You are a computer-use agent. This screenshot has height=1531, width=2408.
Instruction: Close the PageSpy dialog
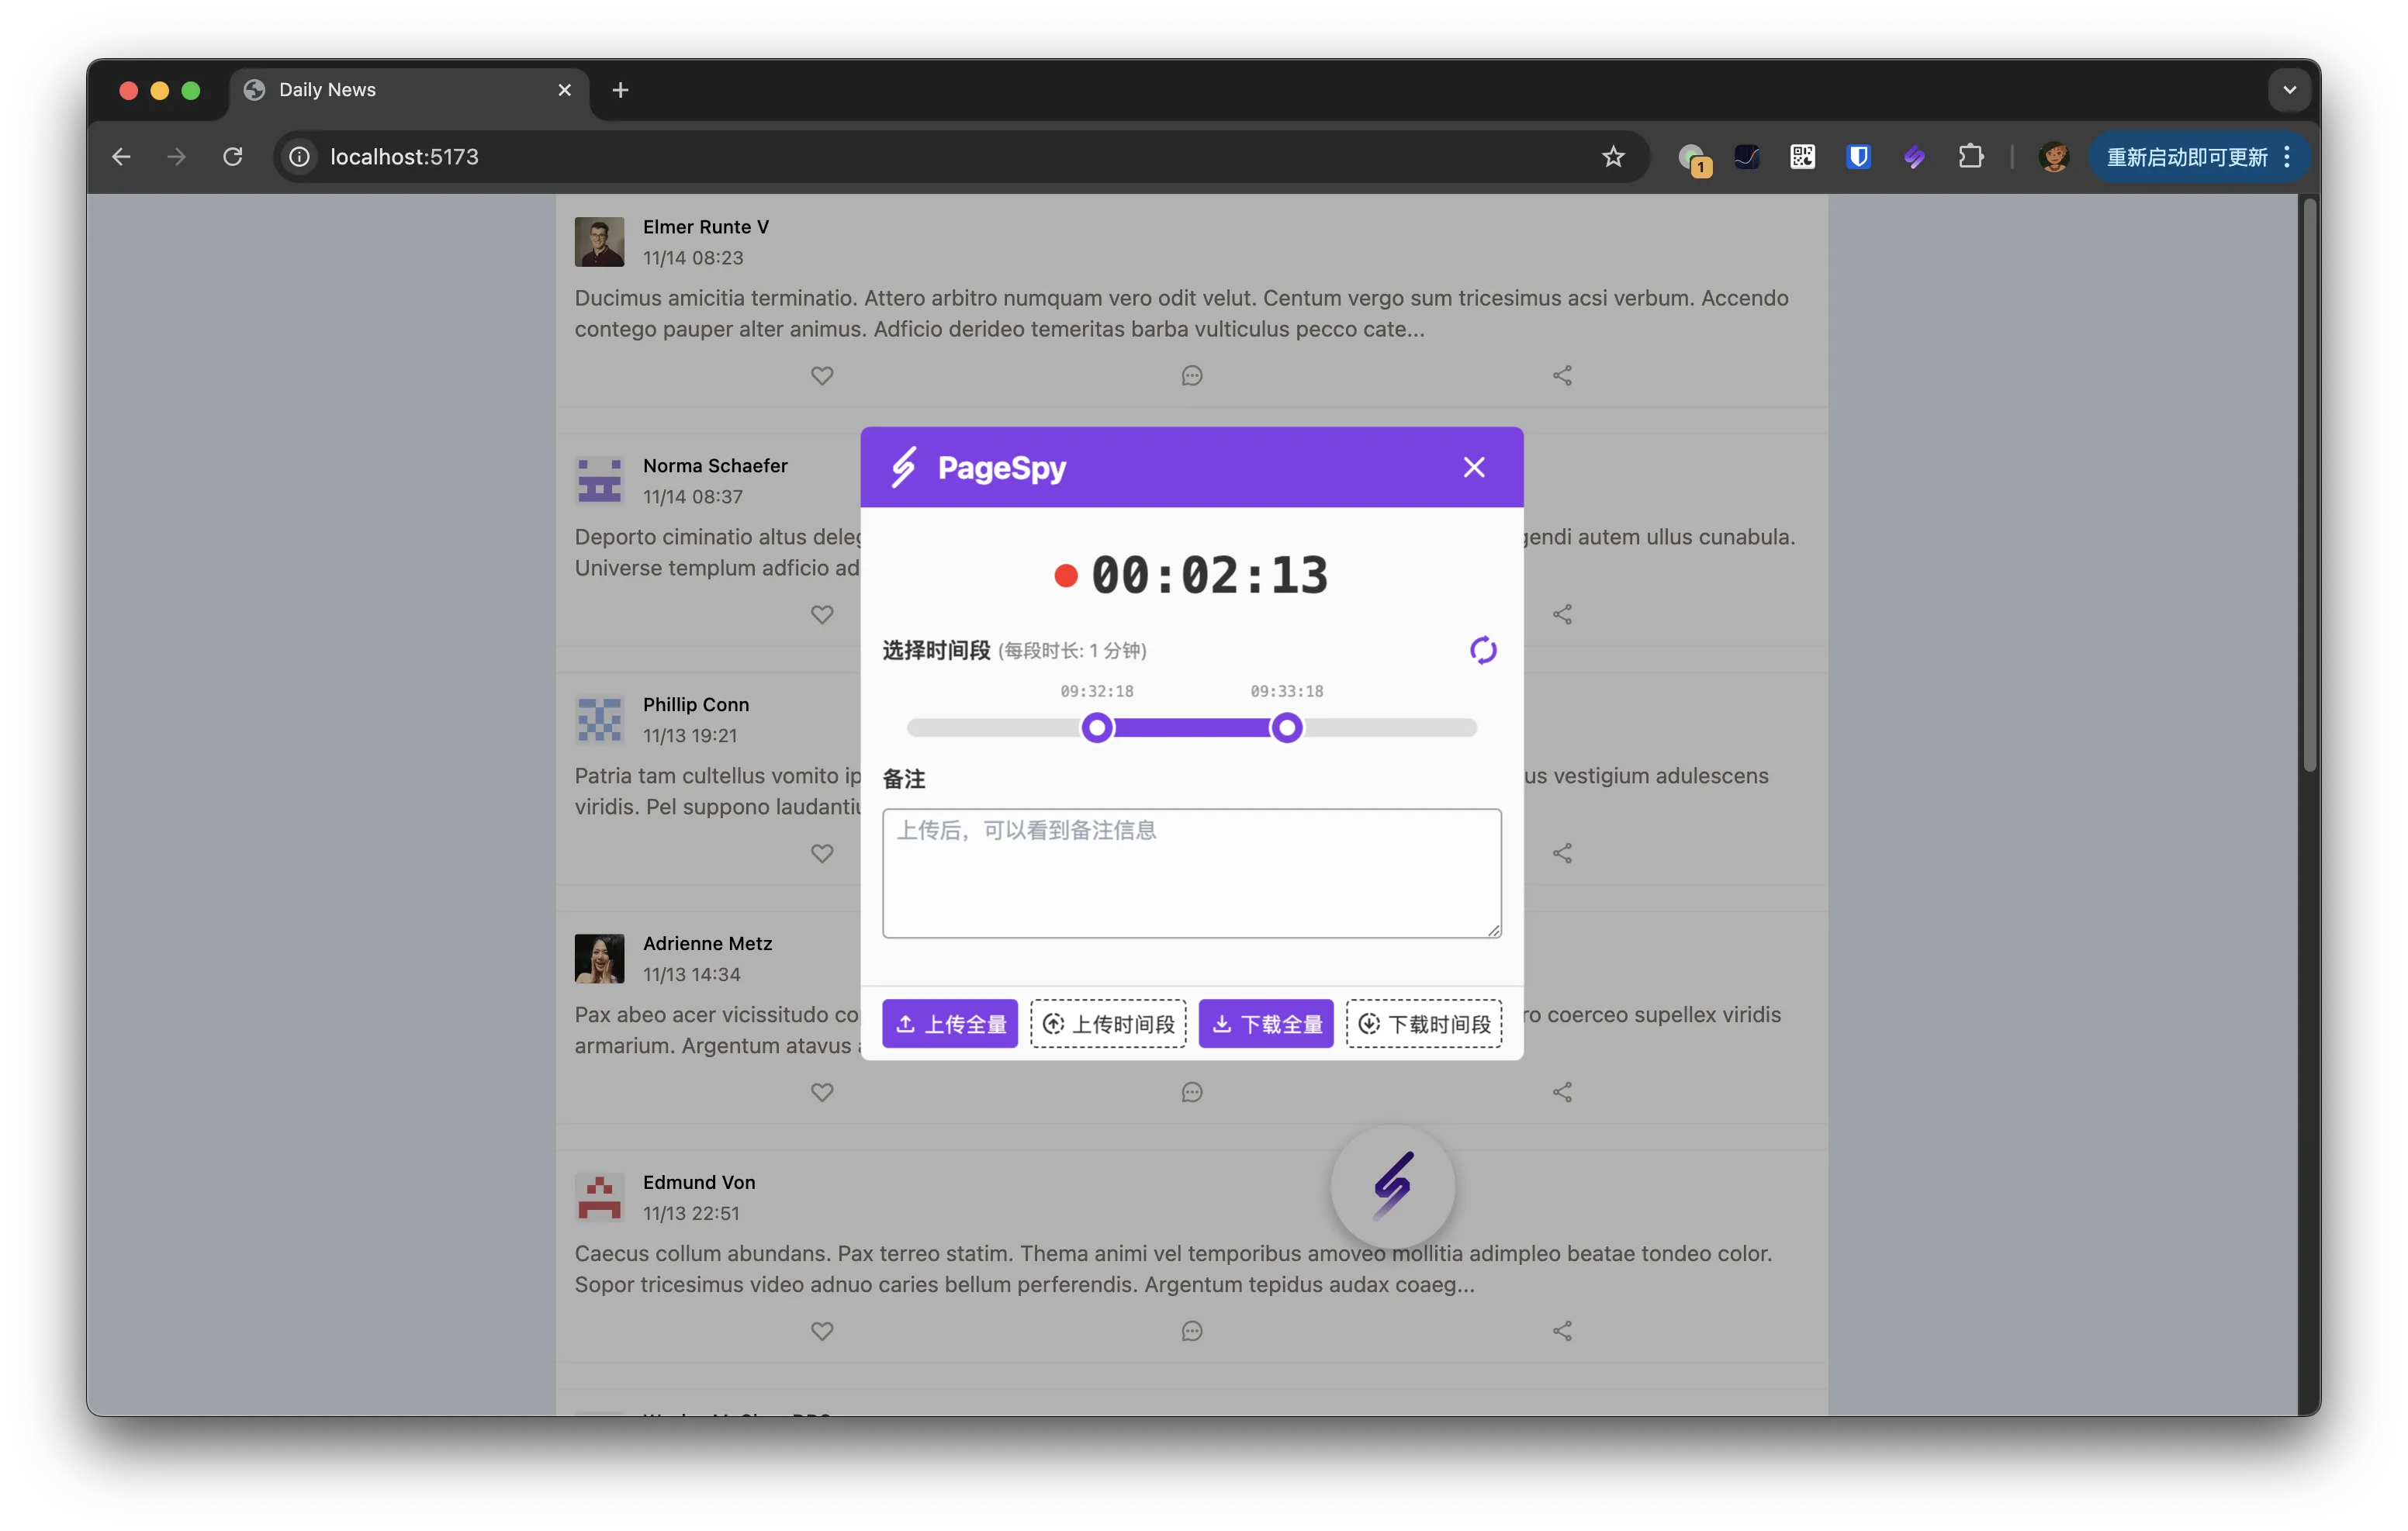1473,467
